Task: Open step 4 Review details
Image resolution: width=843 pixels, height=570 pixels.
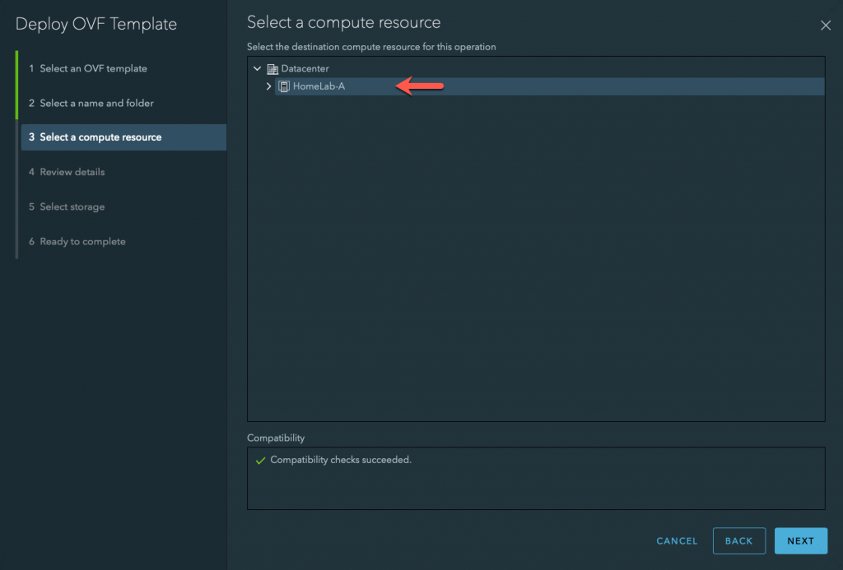Action: tap(67, 172)
